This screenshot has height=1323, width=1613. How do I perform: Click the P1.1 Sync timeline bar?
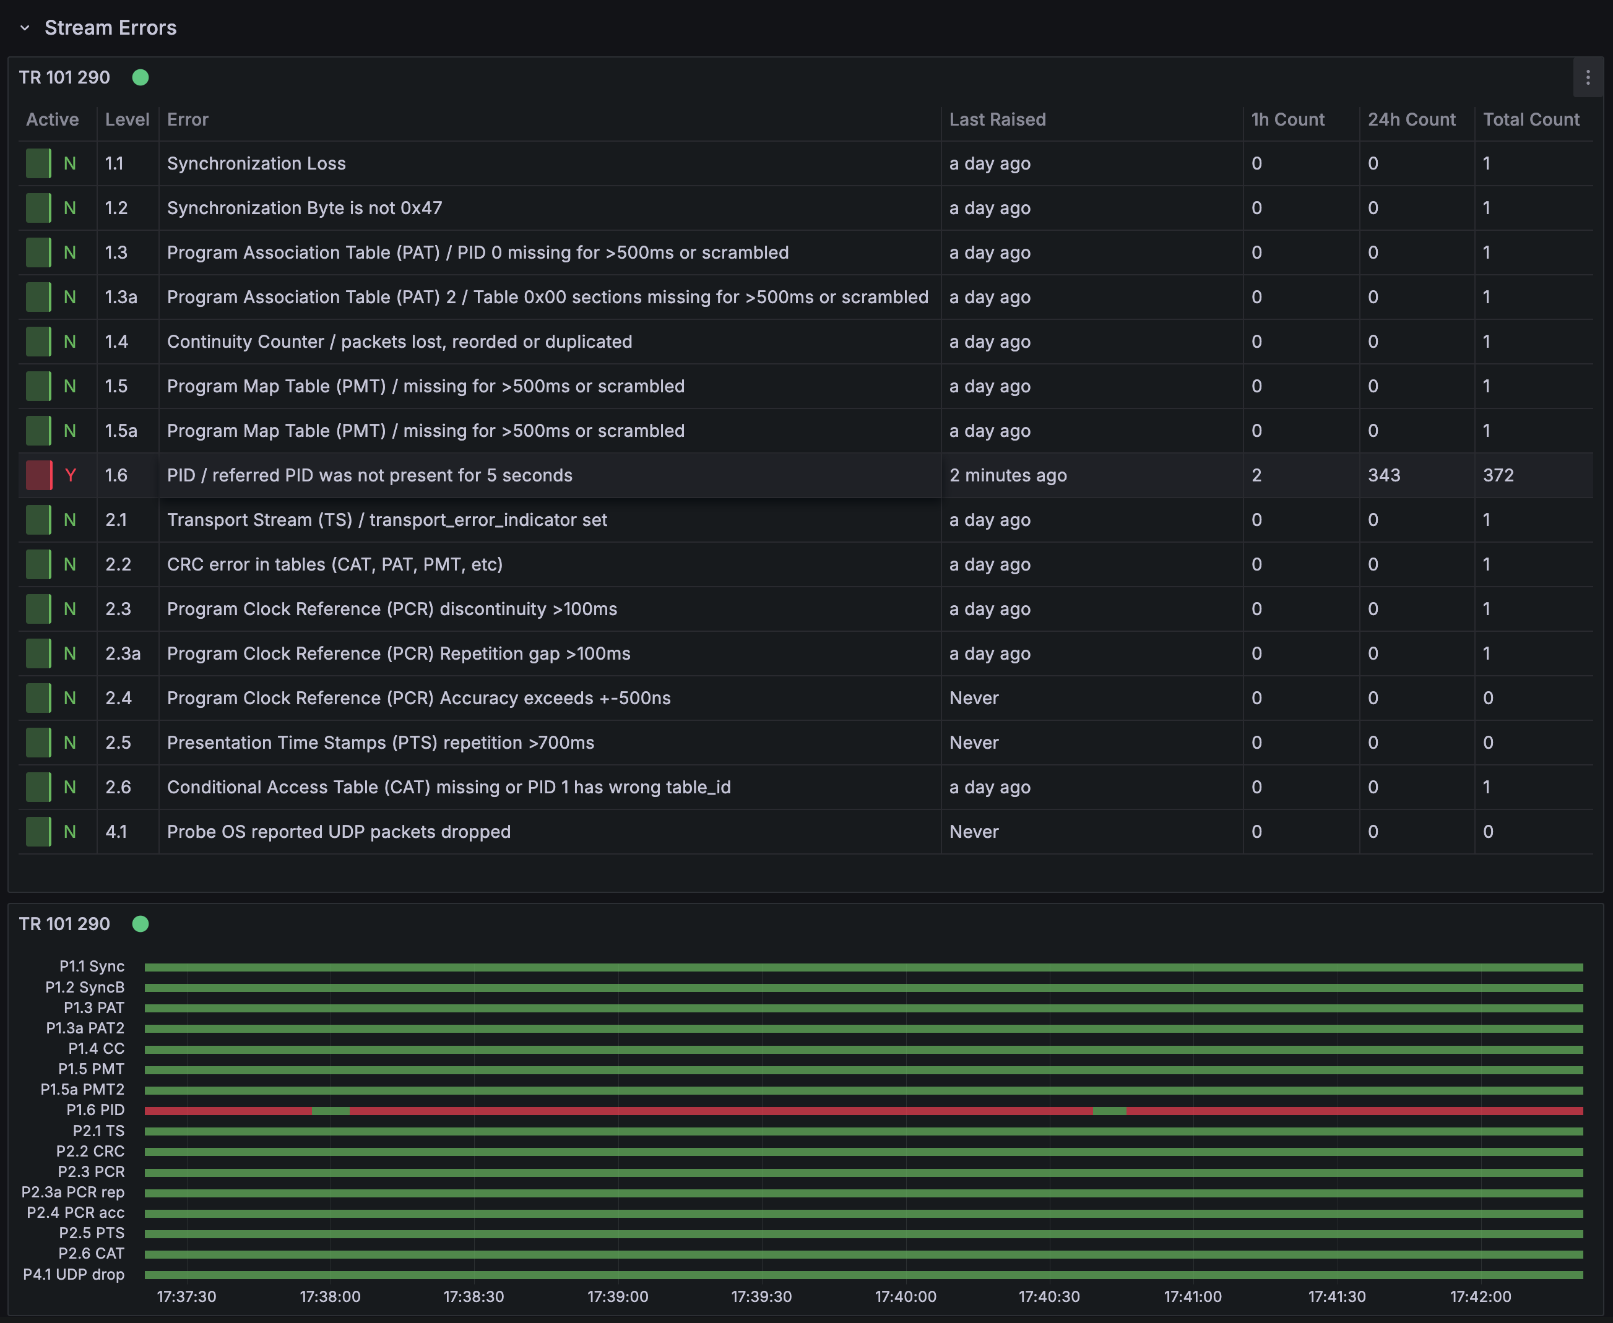863,967
